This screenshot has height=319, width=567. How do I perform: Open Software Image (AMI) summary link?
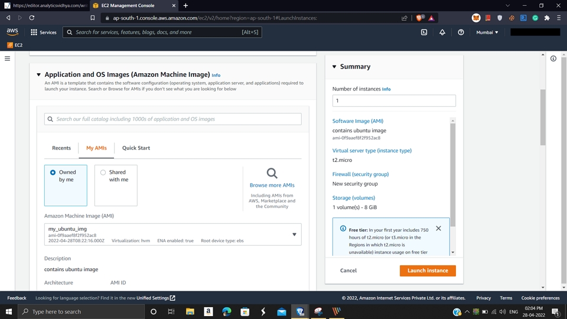pos(358,121)
